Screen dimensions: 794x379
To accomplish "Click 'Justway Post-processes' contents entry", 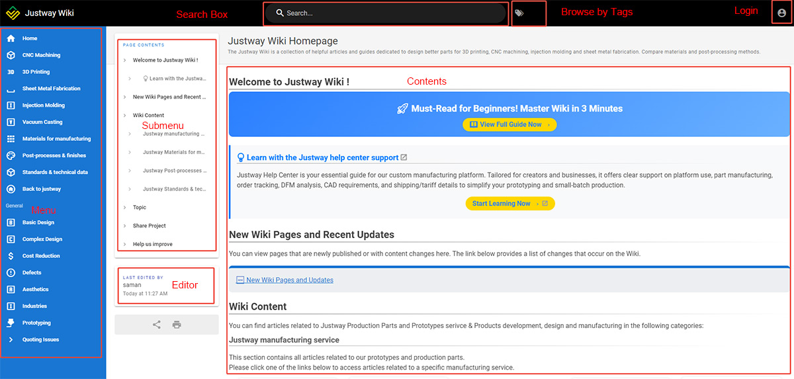I will 173,171.
